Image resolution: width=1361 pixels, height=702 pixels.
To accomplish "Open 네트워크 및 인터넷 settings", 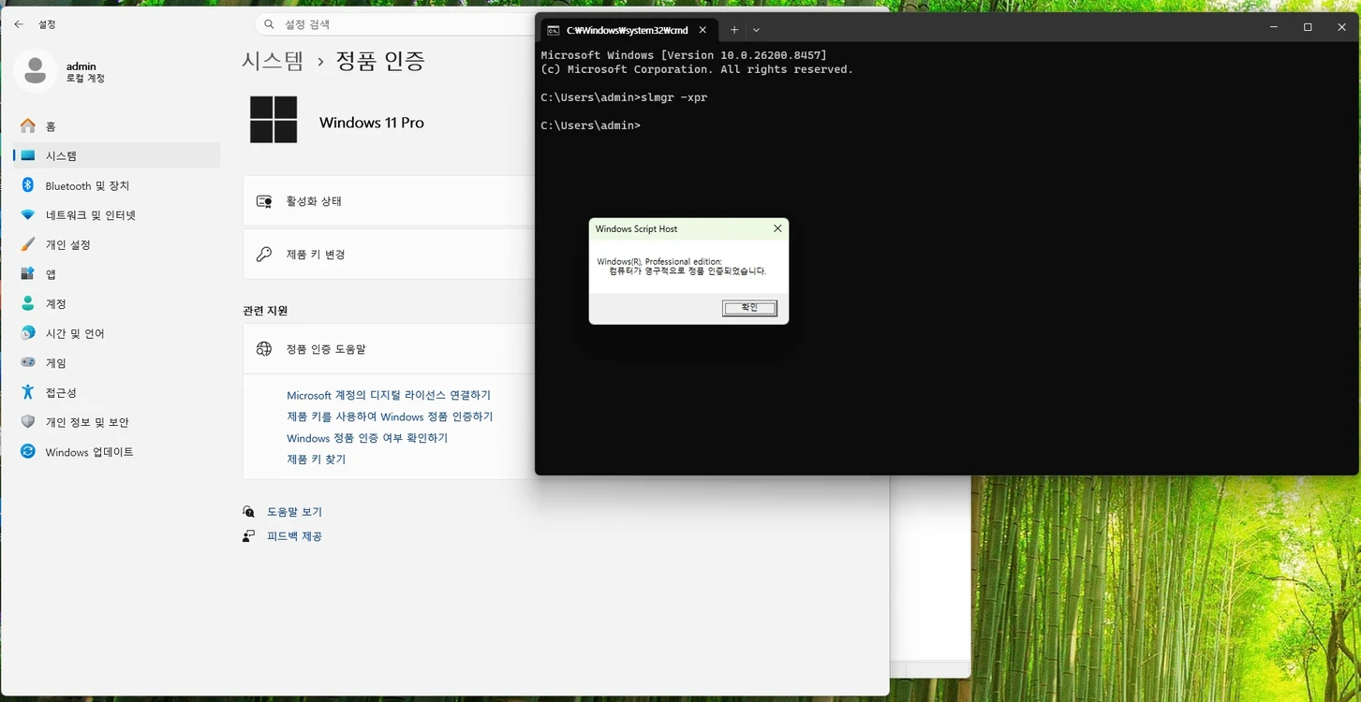I will click(x=117, y=214).
